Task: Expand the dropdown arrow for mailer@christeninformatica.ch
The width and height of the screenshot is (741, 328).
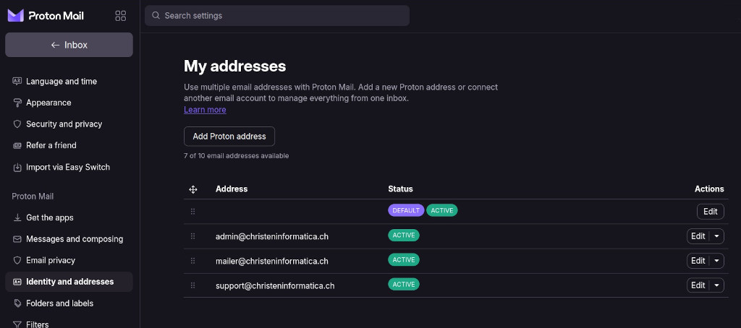Action: (716, 261)
